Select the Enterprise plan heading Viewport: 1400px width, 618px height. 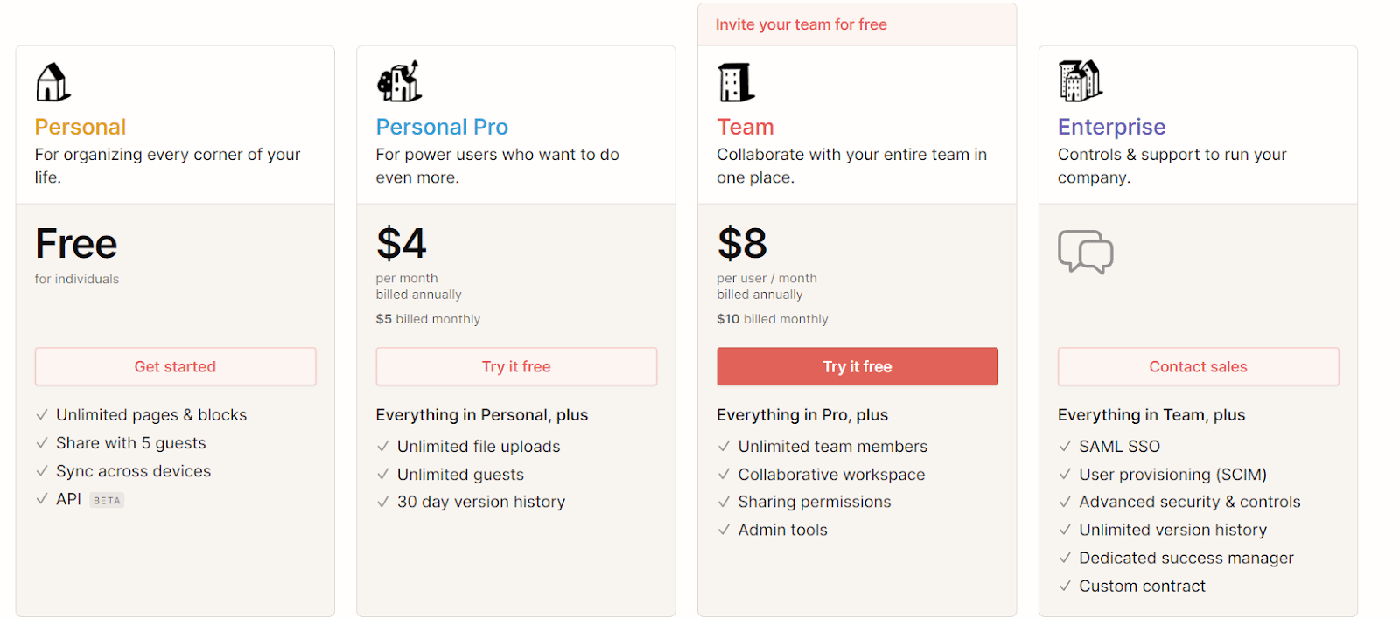coord(1111,127)
